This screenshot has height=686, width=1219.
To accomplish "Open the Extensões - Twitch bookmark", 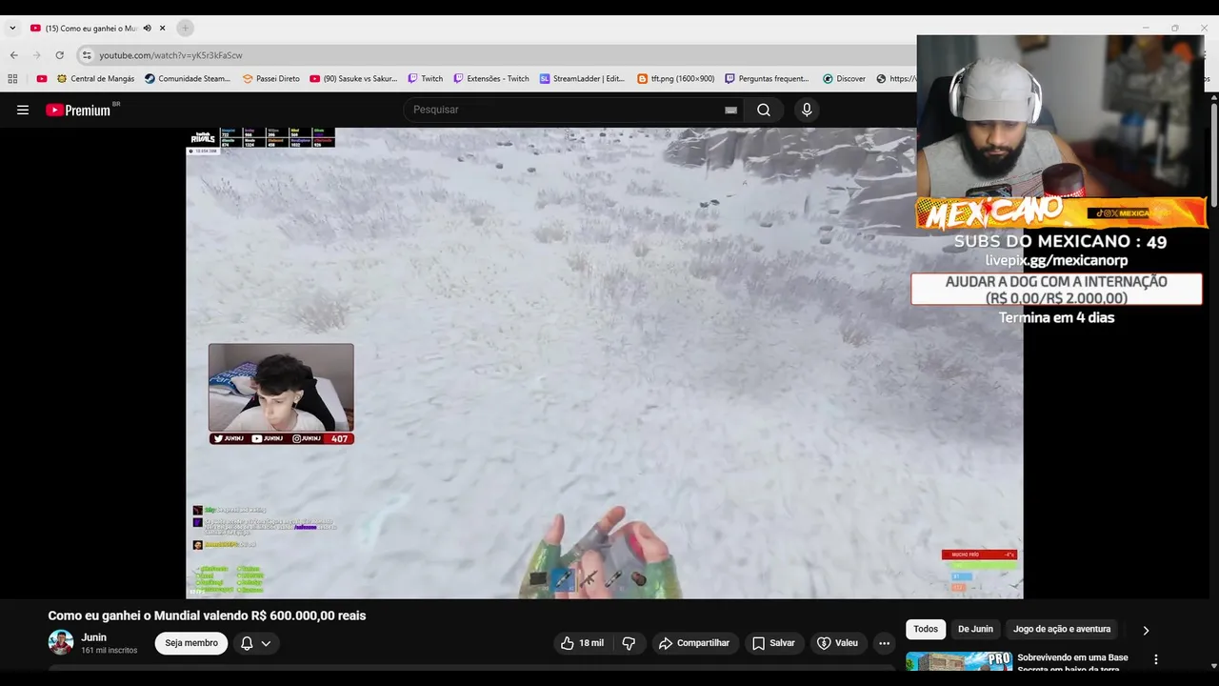I will click(x=491, y=79).
